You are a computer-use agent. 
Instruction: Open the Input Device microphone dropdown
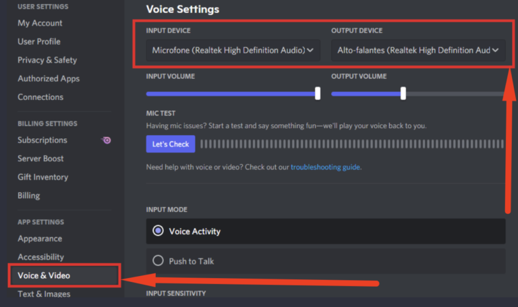[233, 50]
